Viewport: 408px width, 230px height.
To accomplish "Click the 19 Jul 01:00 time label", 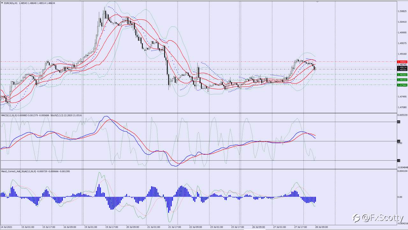I will pyautogui.click(x=91, y=227).
